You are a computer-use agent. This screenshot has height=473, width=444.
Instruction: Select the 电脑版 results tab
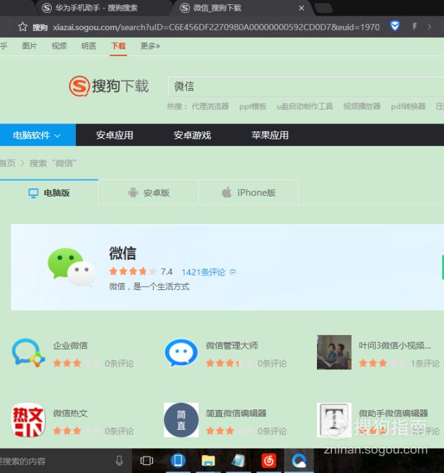tap(49, 192)
